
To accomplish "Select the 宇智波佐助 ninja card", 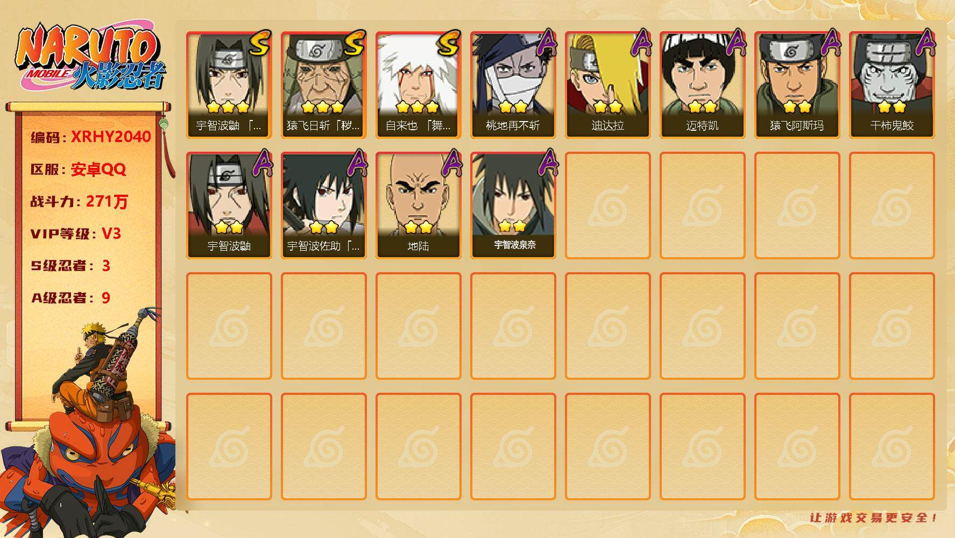I will coord(324,206).
